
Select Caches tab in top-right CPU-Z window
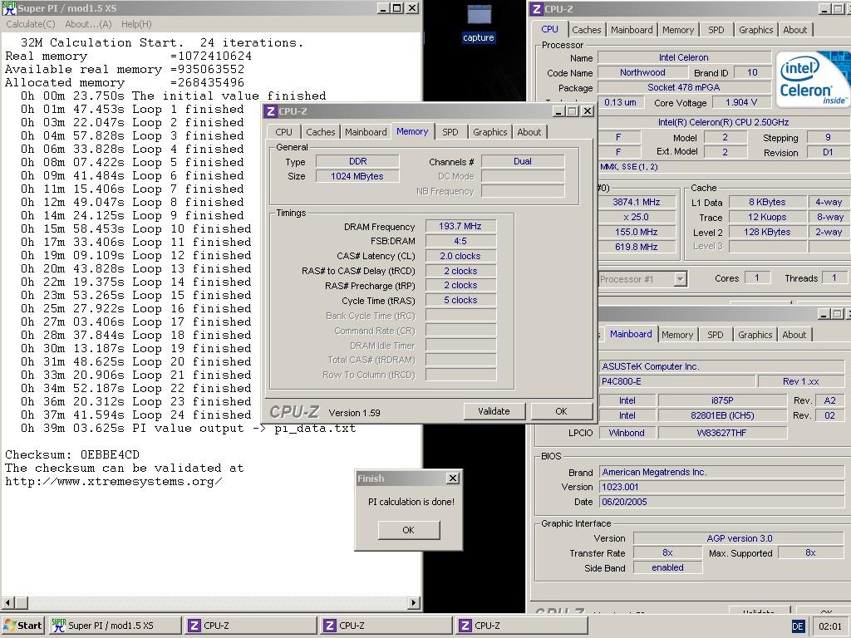(x=586, y=30)
